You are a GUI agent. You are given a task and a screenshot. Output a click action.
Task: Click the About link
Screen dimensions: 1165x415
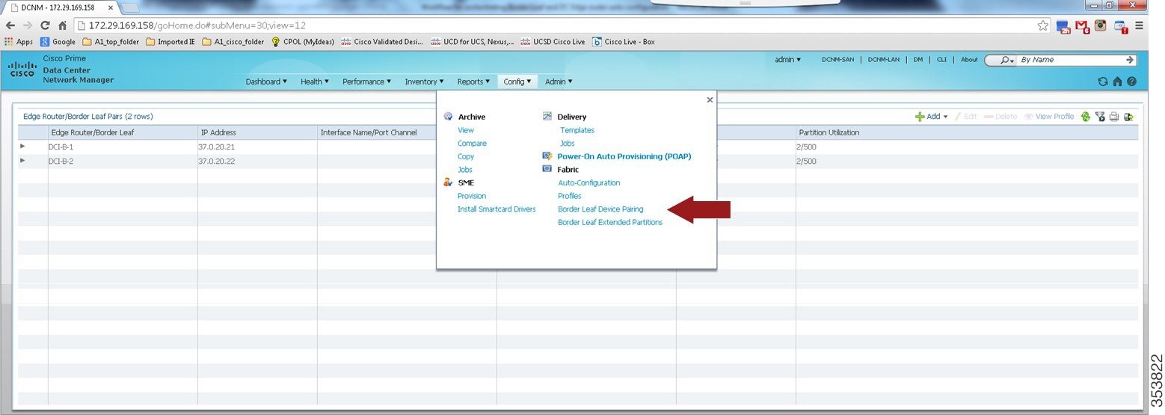[x=969, y=60]
